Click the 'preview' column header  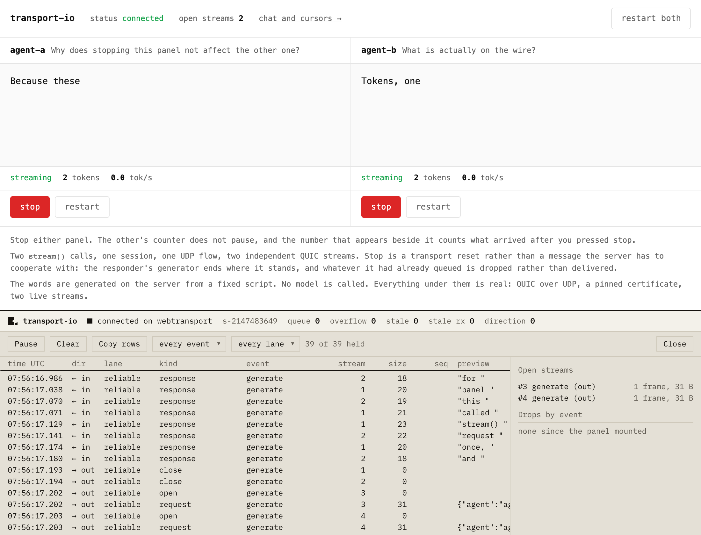(x=473, y=364)
